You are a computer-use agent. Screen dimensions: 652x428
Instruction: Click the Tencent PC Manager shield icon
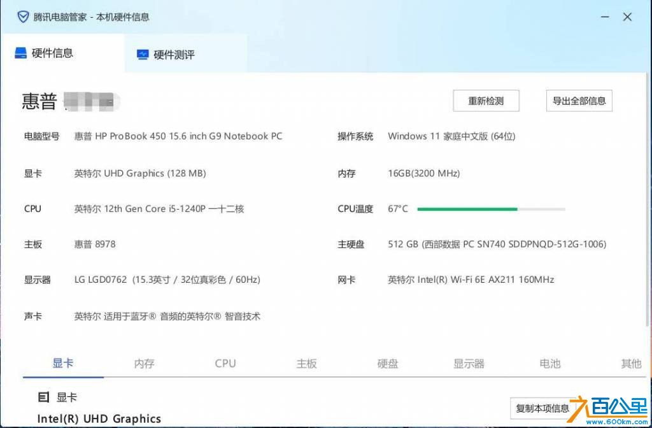(x=24, y=17)
